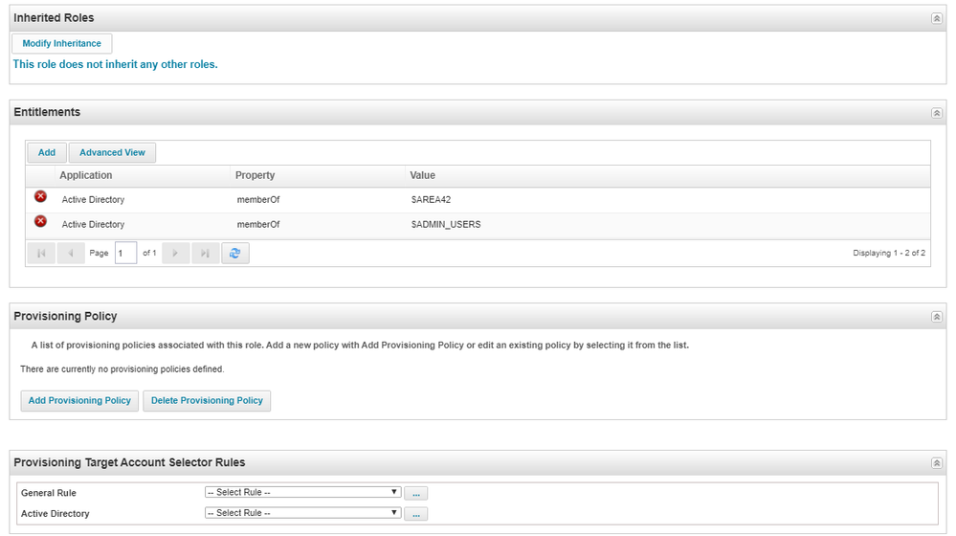Collapse the Provisioning Policy panel
The height and width of the screenshot is (536, 956).
coord(936,317)
